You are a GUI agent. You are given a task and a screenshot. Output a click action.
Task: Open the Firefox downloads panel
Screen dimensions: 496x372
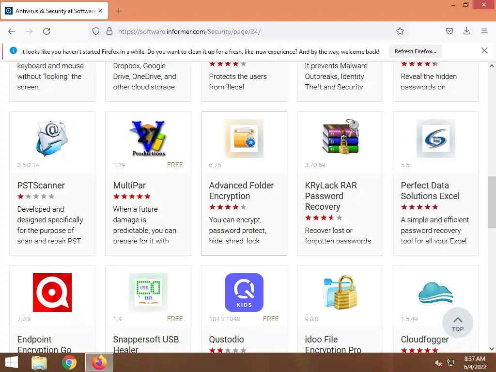[466, 31]
